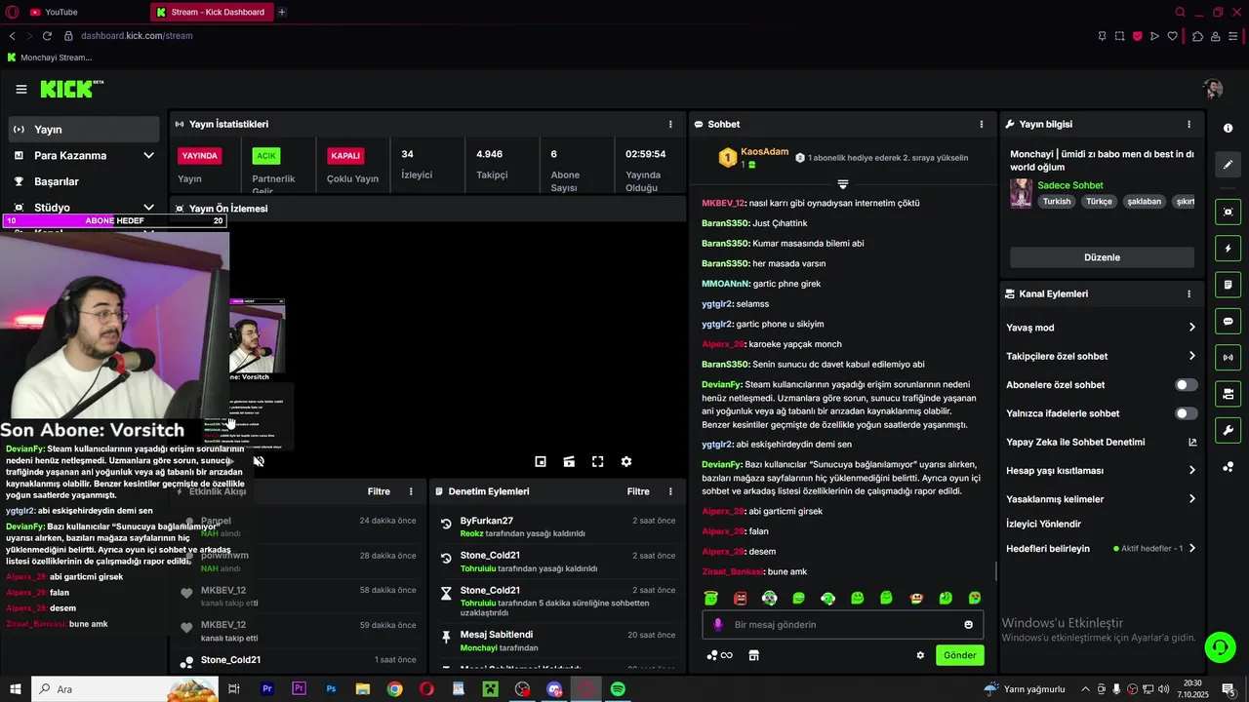Enter fullscreen on the stream preview
The width and height of the screenshot is (1249, 702).
598,461
